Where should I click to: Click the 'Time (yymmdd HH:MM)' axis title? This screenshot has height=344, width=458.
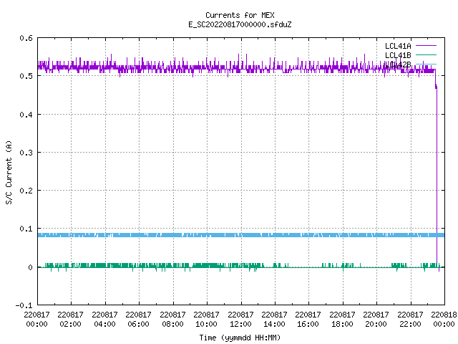click(240, 338)
